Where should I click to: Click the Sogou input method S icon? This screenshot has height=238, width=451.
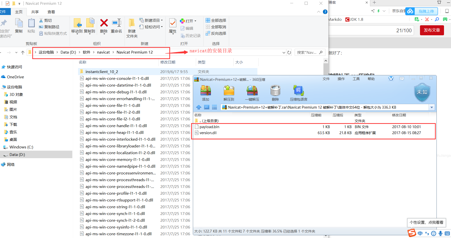click(x=412, y=233)
